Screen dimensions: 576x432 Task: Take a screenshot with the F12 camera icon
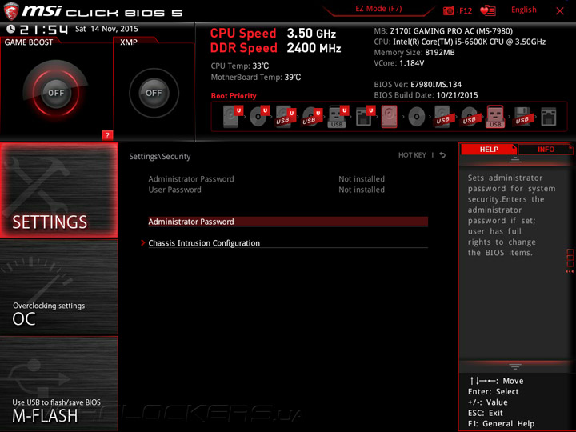pos(449,10)
